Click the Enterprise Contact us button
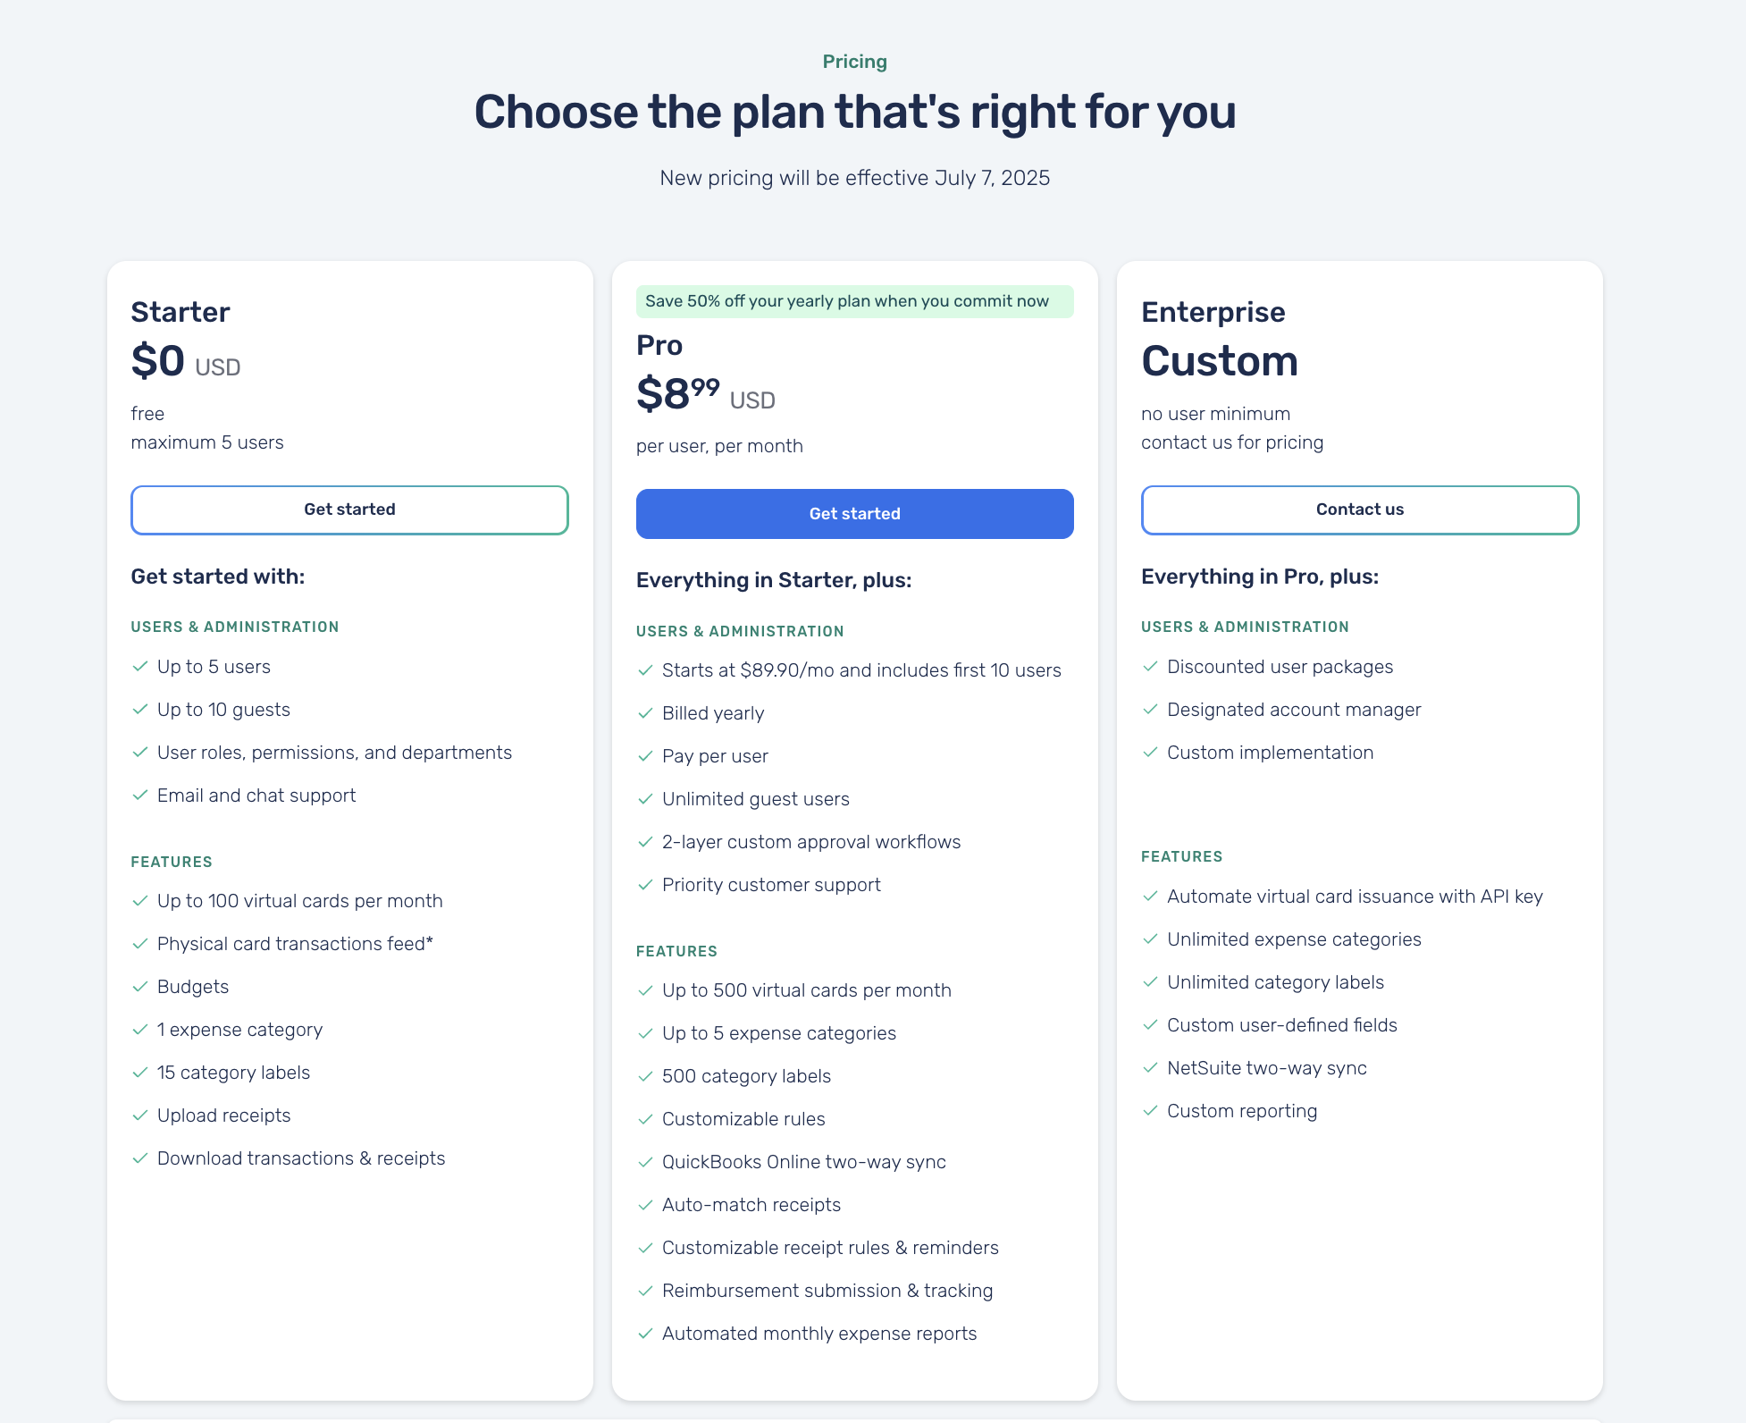1746x1423 pixels. 1359,509
